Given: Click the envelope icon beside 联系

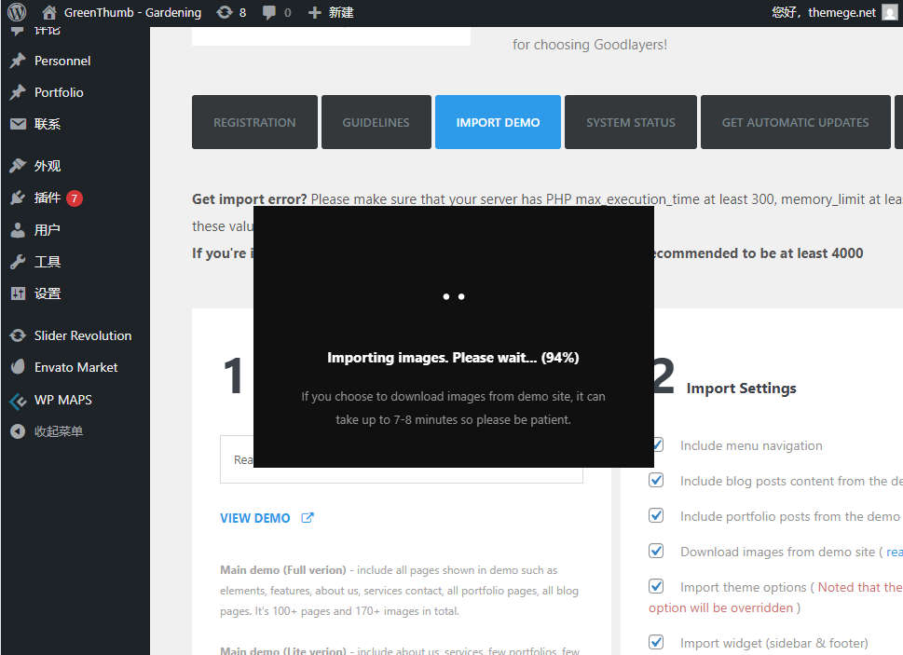Looking at the screenshot, I should coord(18,124).
